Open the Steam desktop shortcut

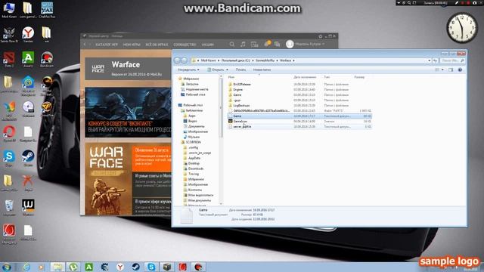[28, 158]
